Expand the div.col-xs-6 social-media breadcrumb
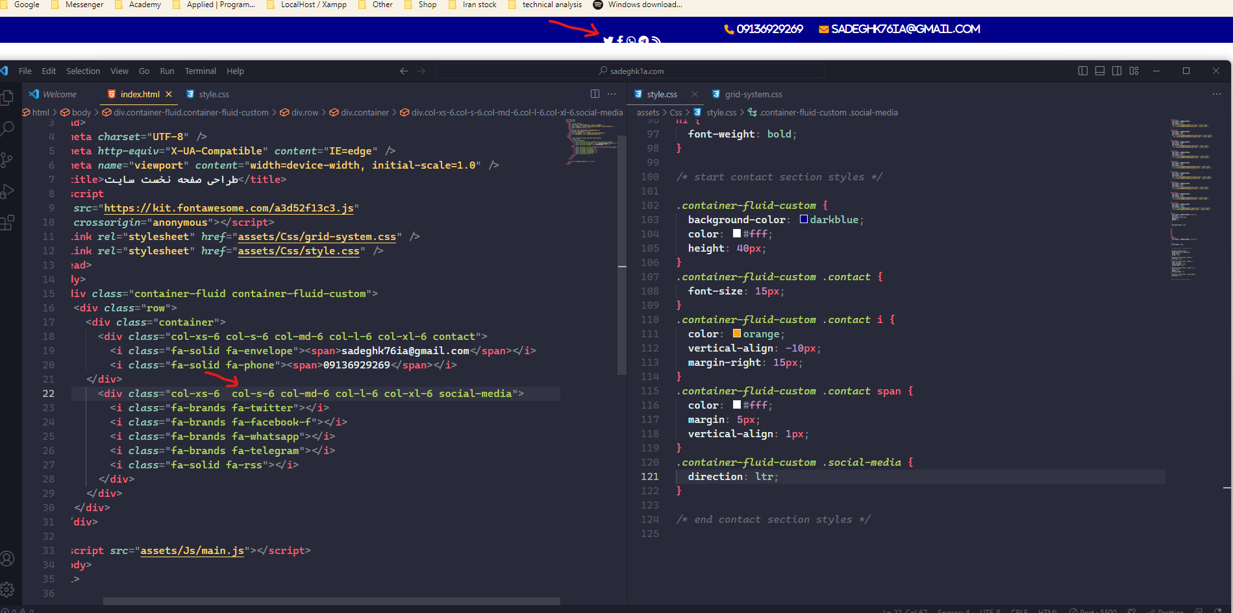The height and width of the screenshot is (613, 1233). click(x=512, y=112)
